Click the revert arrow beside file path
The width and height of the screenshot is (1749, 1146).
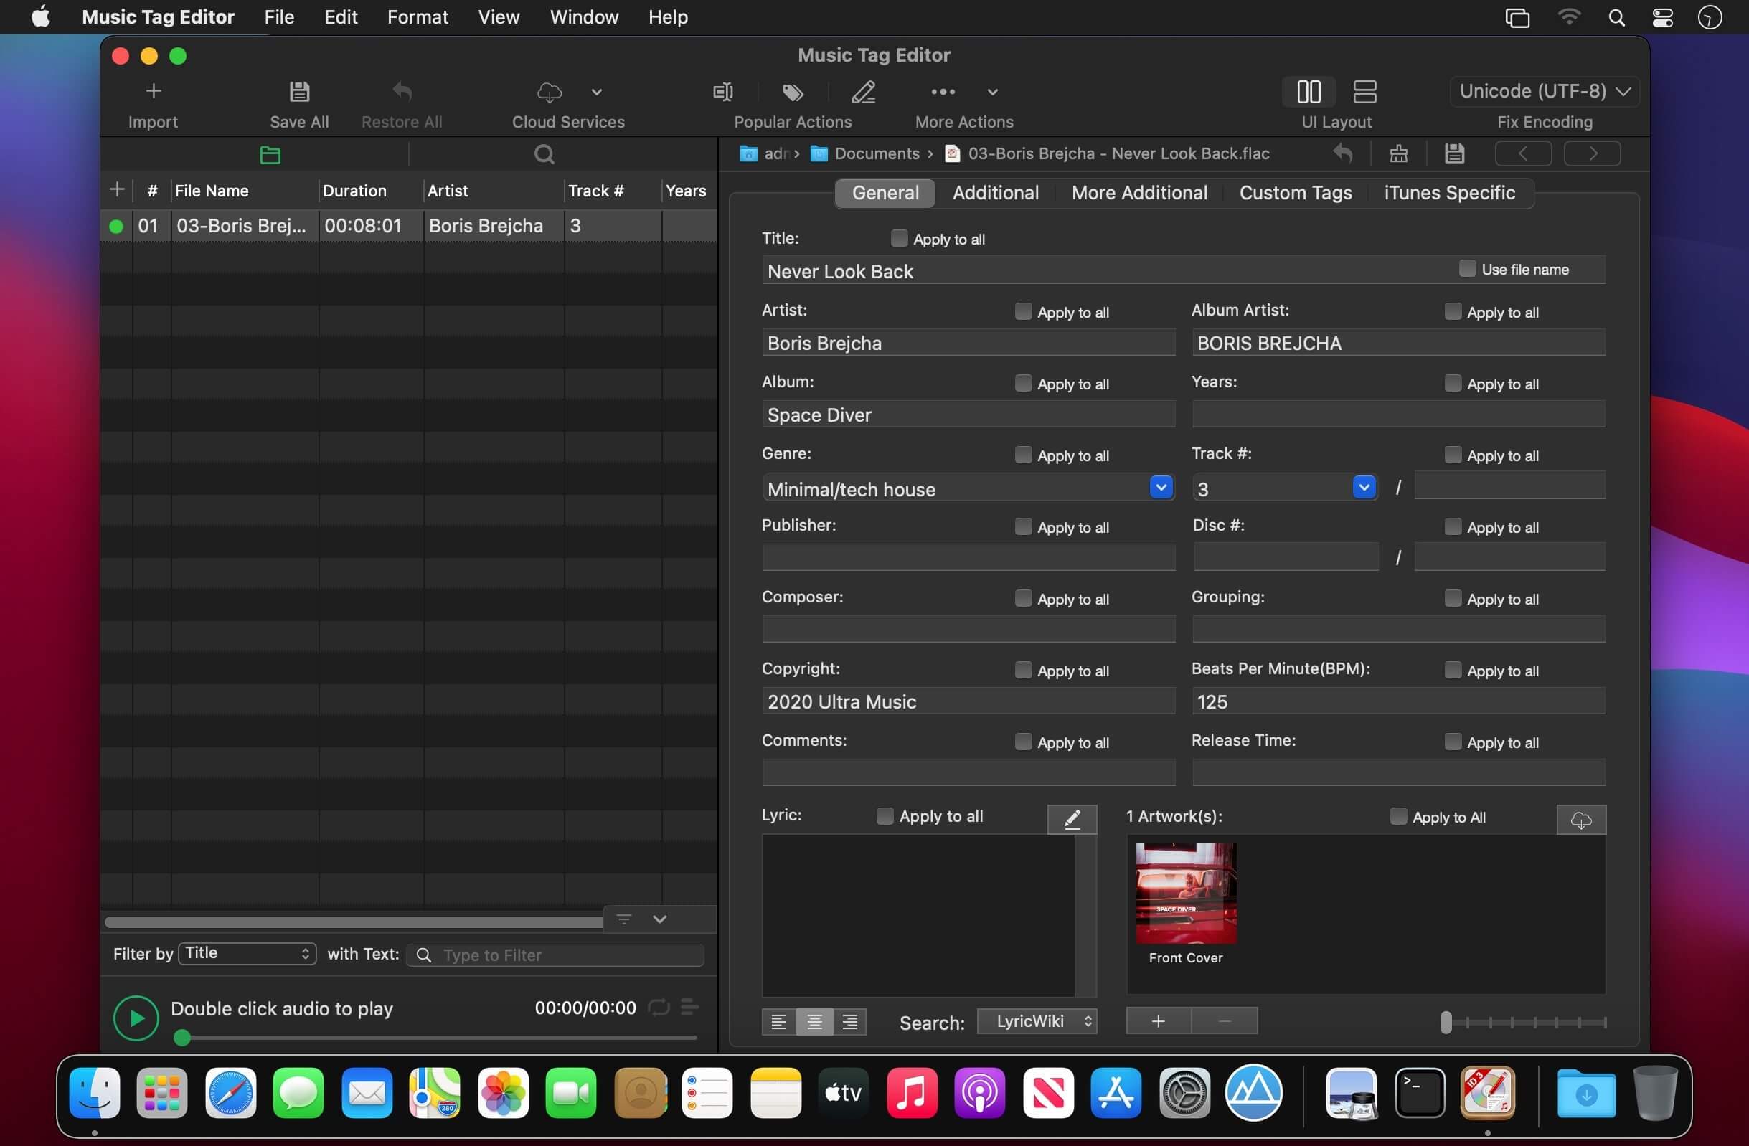(1343, 153)
